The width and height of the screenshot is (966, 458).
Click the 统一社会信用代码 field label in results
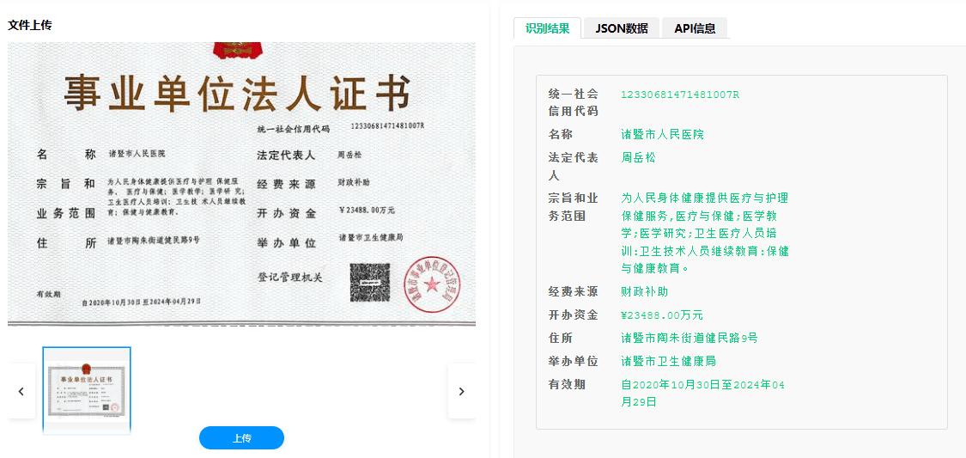point(574,102)
